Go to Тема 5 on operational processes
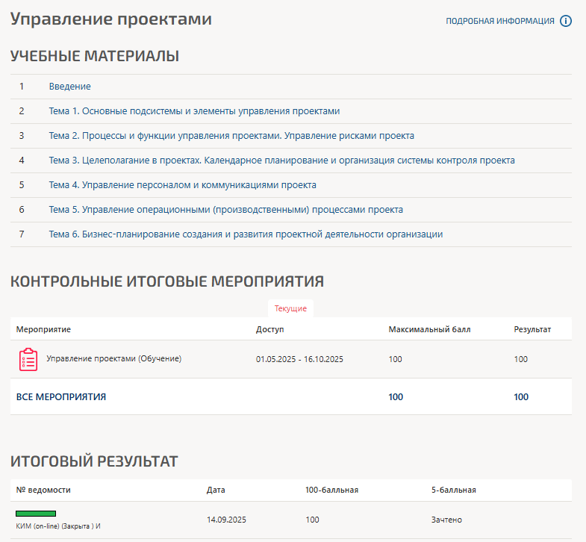This screenshot has height=542, width=586. pos(225,210)
